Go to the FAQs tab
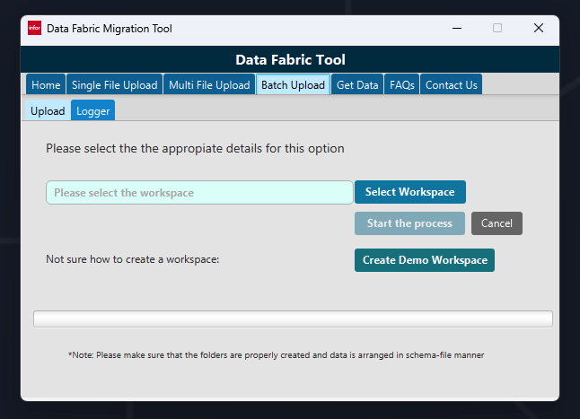Image resolution: width=580 pixels, height=419 pixels. (x=401, y=84)
